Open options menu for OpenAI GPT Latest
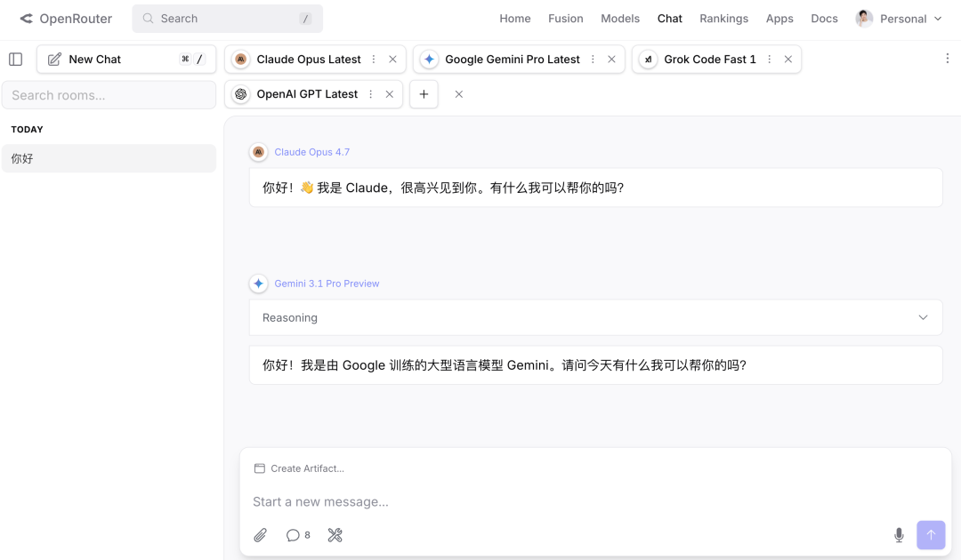Viewport: 961px width, 560px height. [371, 94]
